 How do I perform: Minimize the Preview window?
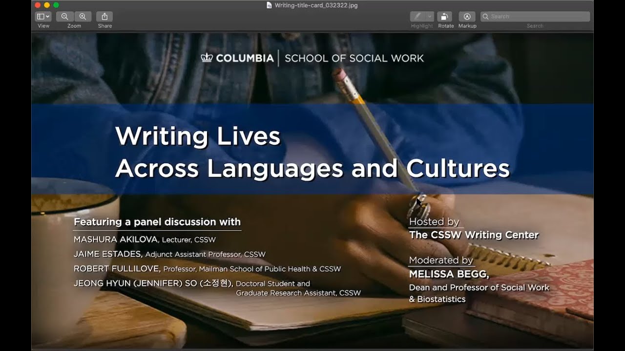[47, 5]
